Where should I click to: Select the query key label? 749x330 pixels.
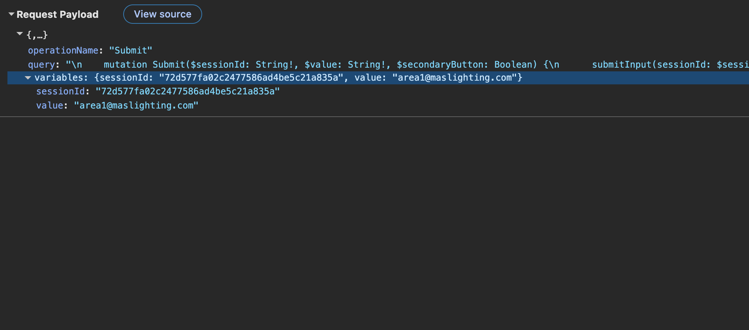[x=41, y=65]
